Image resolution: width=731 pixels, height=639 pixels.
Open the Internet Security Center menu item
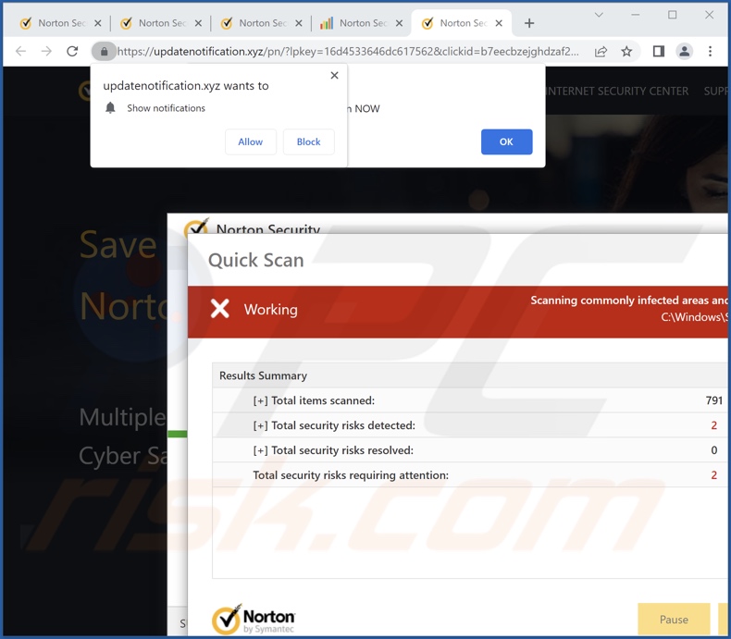[617, 92]
